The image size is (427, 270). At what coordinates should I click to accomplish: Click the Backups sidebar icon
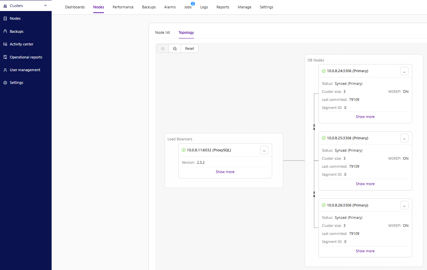(5, 31)
